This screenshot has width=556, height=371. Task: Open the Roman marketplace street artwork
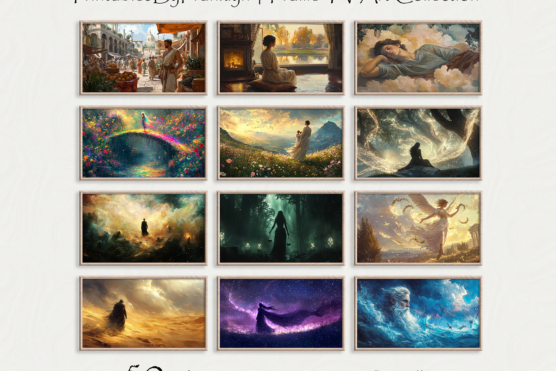143,58
